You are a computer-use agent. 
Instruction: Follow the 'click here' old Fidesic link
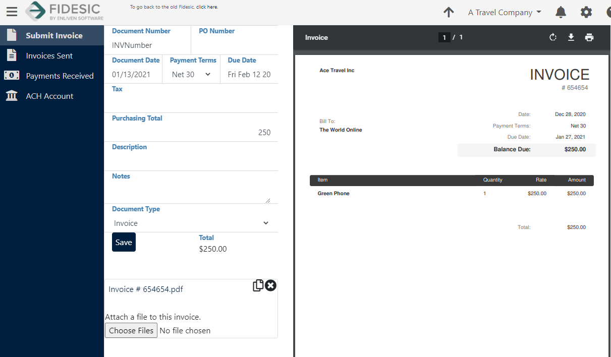207,7
